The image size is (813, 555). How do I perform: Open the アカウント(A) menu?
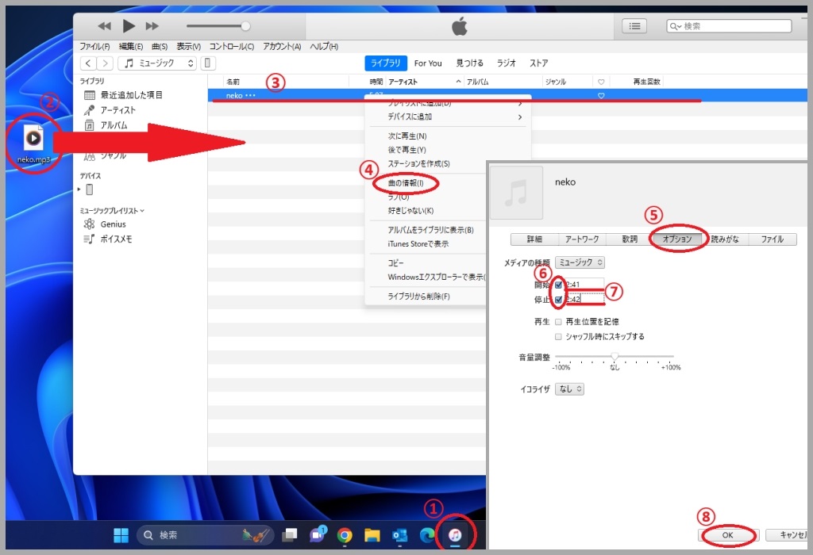pos(282,47)
